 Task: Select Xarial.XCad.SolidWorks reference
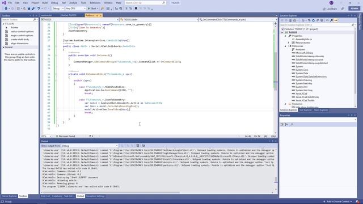[307, 97]
